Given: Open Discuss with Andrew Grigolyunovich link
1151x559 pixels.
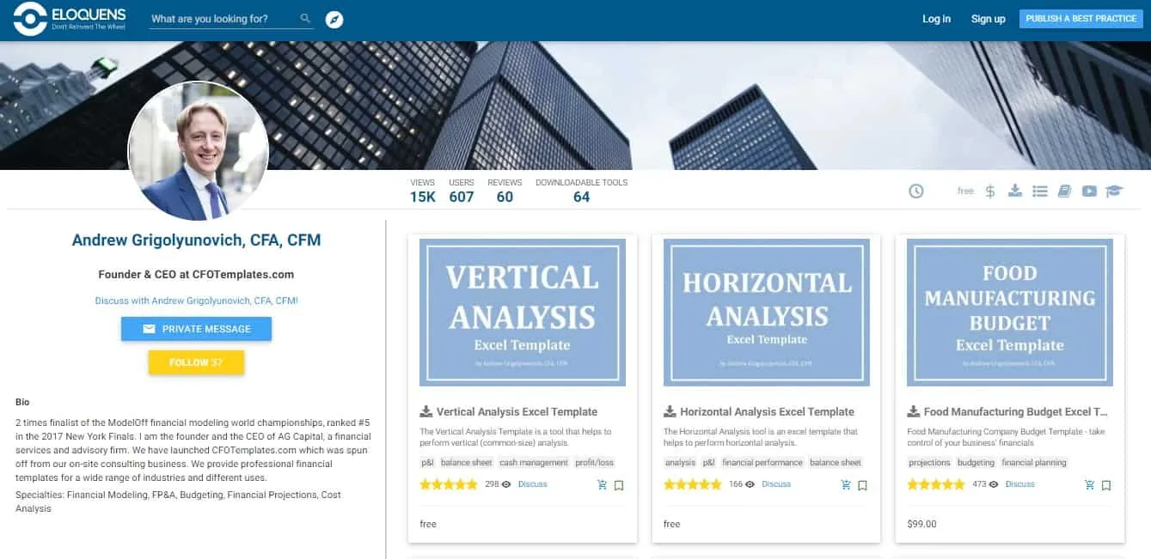Looking at the screenshot, I should click(197, 301).
